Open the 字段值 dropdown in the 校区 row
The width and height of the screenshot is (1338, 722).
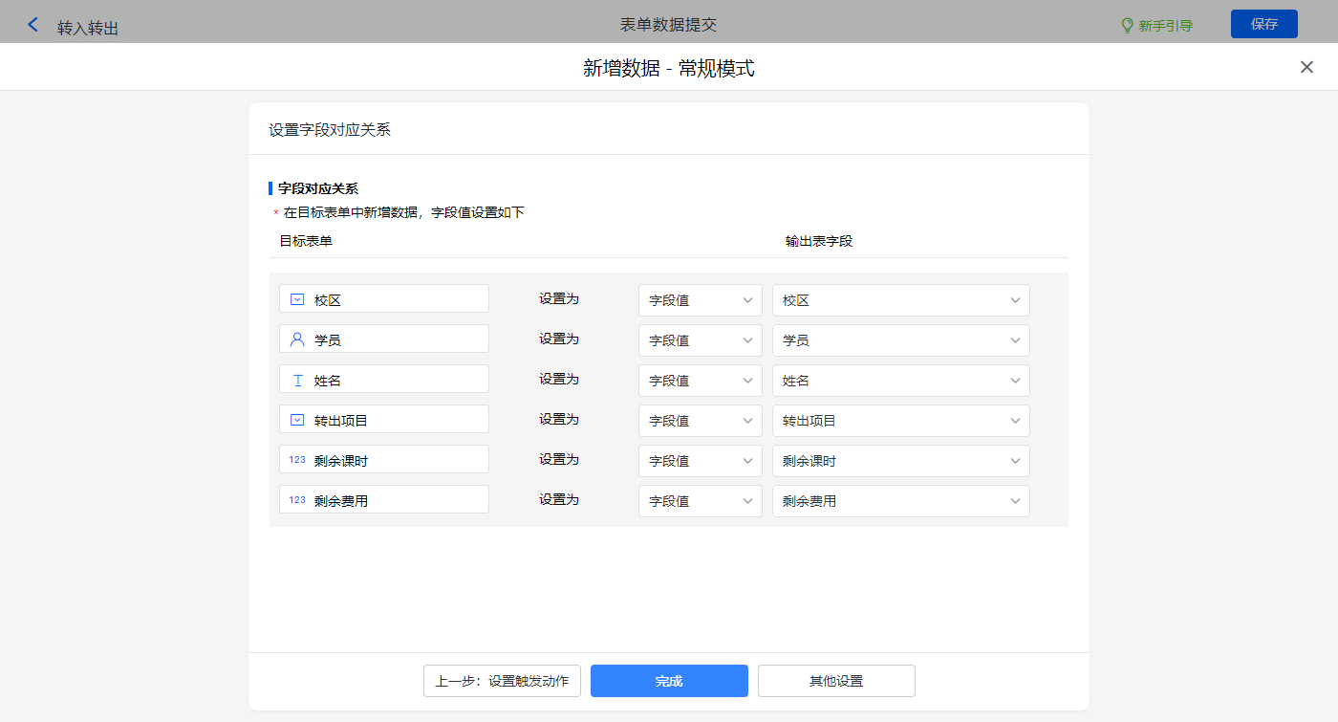point(700,300)
